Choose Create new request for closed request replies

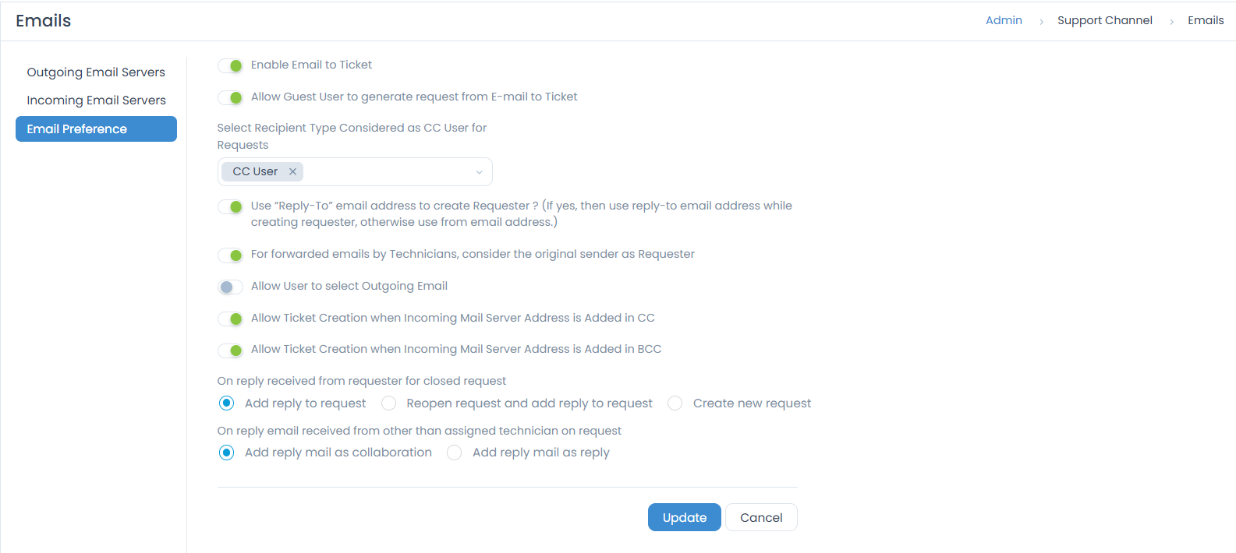[x=674, y=403]
